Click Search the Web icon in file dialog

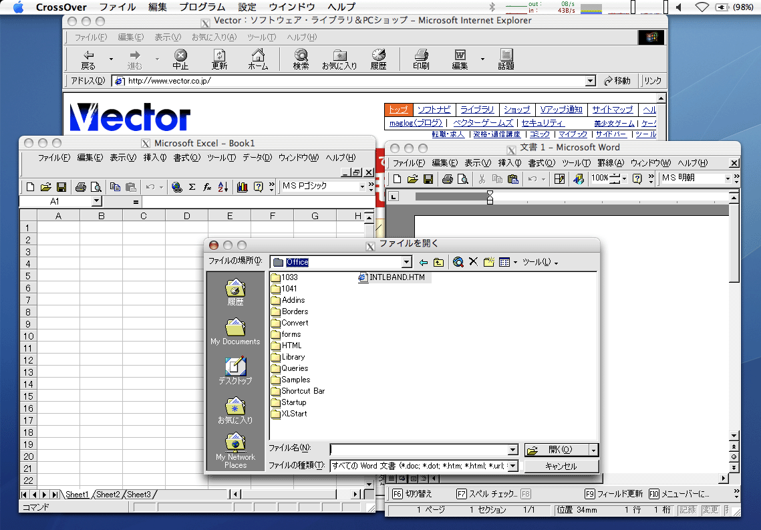458,262
